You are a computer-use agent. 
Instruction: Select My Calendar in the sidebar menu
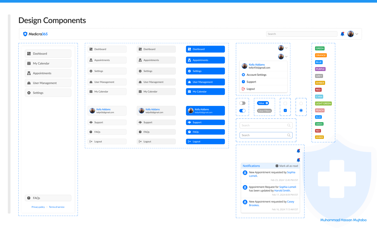click(48, 63)
